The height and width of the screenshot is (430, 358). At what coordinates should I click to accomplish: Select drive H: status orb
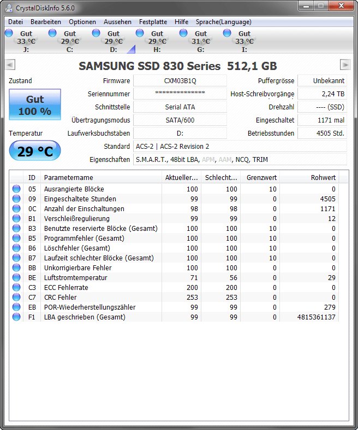[140, 33]
